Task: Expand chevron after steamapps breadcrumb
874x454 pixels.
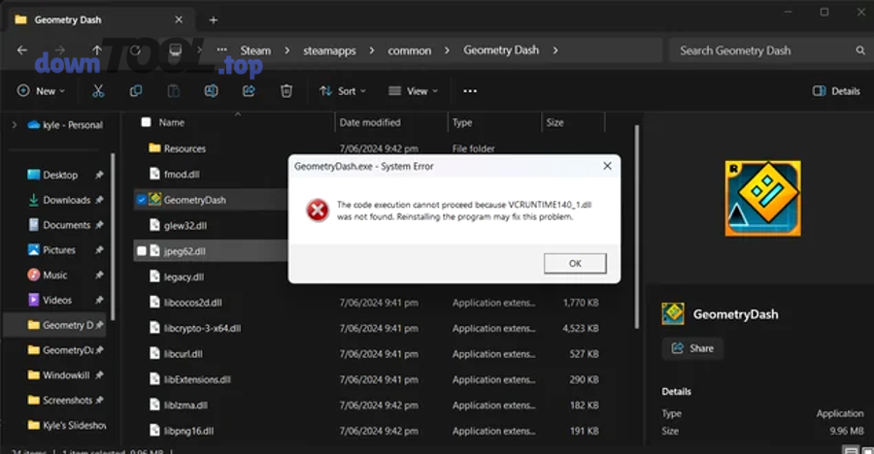Action: tap(372, 50)
